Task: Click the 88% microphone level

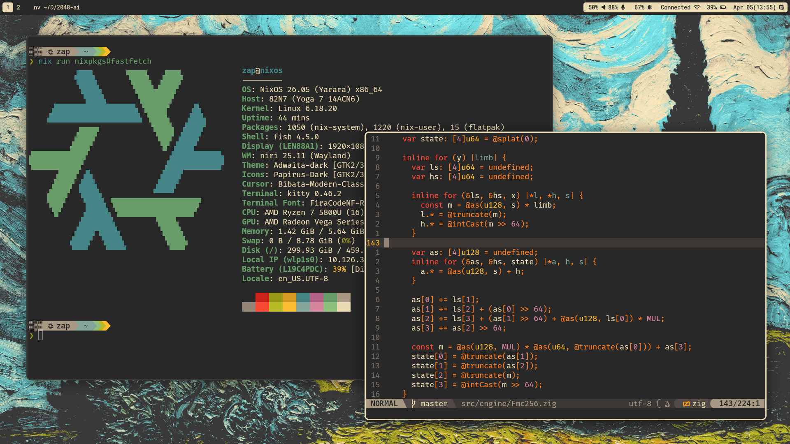Action: click(613, 7)
